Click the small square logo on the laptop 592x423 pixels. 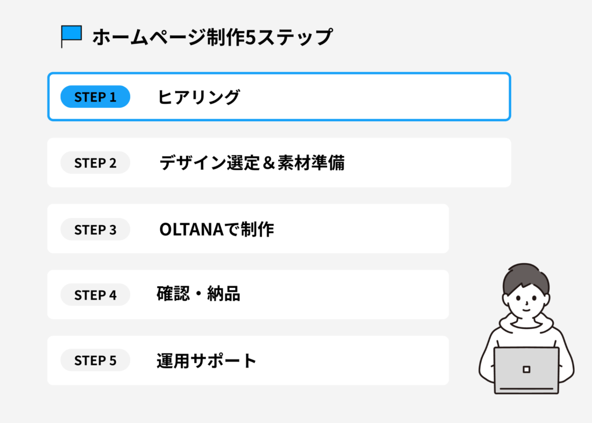pyautogui.click(x=526, y=369)
